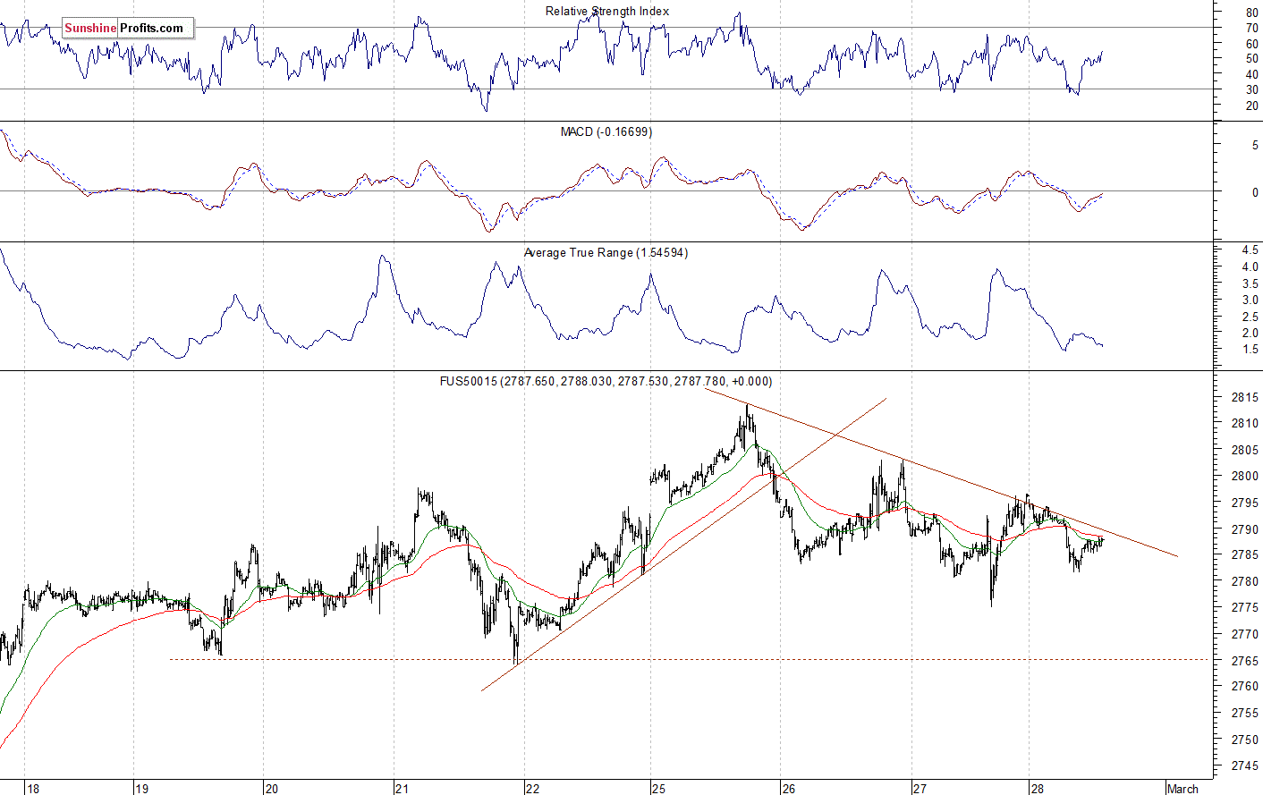Click the RSI scale value 60
The height and width of the screenshot is (795, 1263).
1251,44
